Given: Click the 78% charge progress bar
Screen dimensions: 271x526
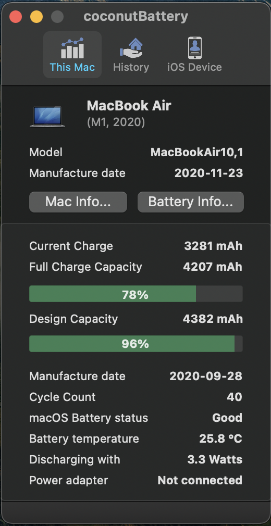Looking at the screenshot, I should 135,294.
